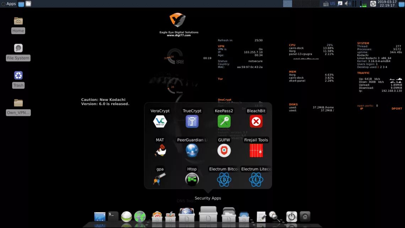Click the home icon in dock

pos(305,217)
